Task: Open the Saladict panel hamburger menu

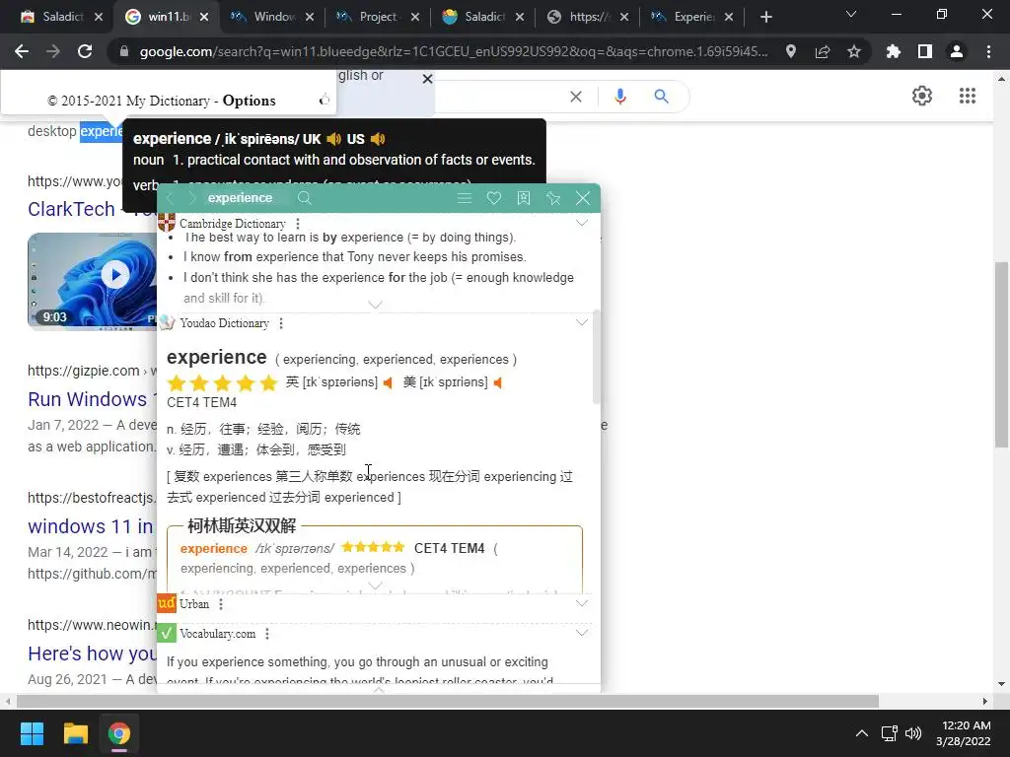Action: pyautogui.click(x=465, y=198)
